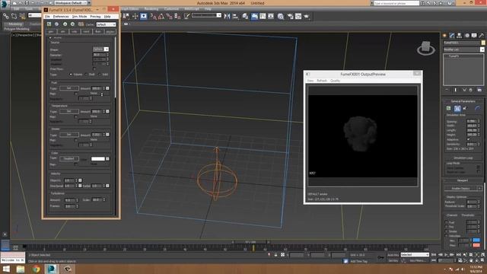
Task: Open File Explorer from the taskbar
Action: pos(21,269)
